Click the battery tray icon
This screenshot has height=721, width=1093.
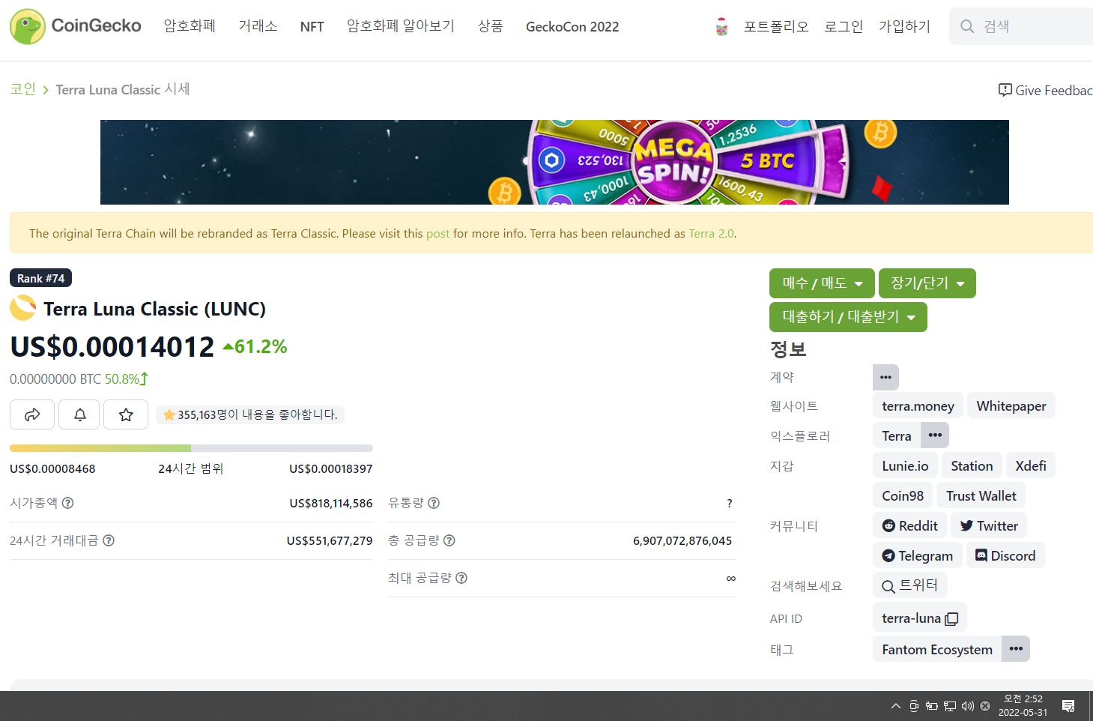(931, 706)
